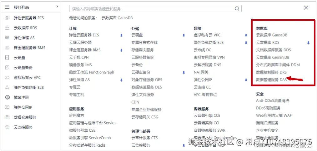This screenshot has width=317, height=151.
Task: Open 虚拟专用网络 VPN service
Action: [x=209, y=57]
